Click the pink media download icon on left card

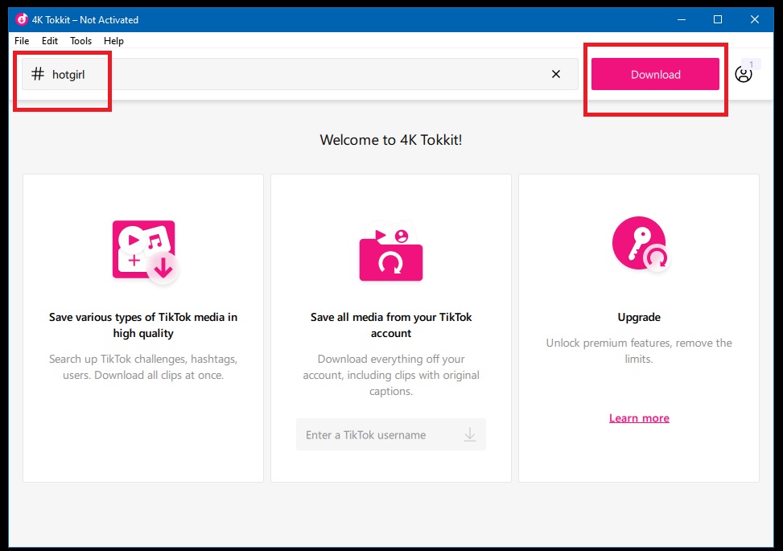pos(142,252)
